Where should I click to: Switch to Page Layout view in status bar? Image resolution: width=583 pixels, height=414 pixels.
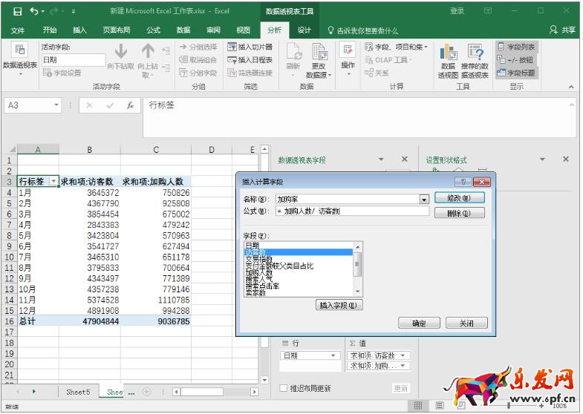[x=440, y=405]
